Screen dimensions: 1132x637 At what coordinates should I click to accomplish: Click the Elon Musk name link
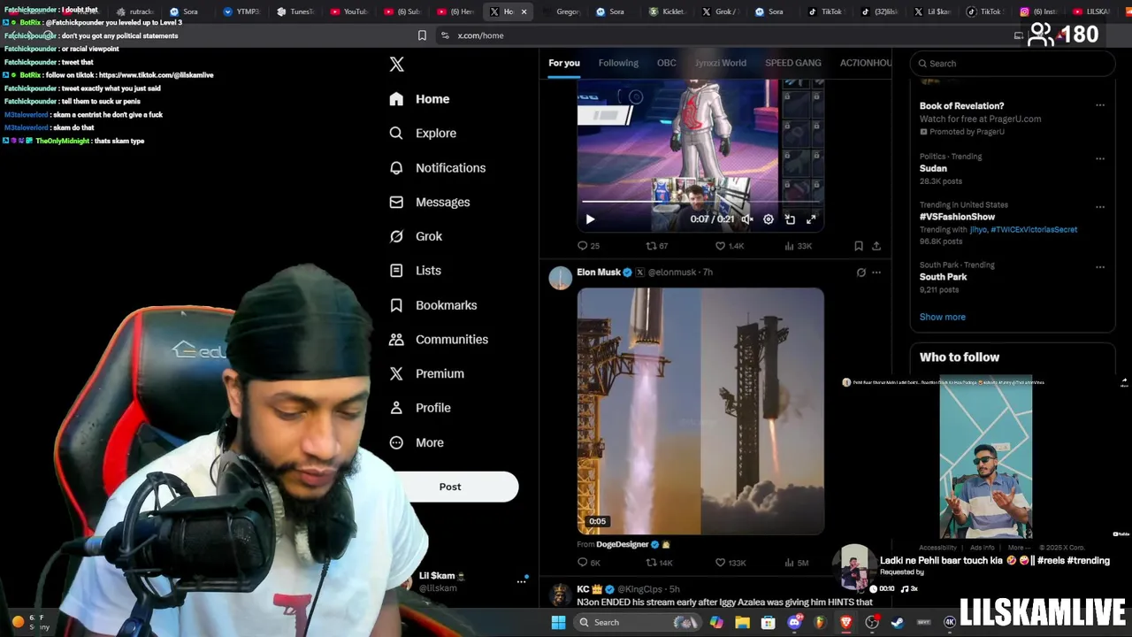tap(599, 272)
